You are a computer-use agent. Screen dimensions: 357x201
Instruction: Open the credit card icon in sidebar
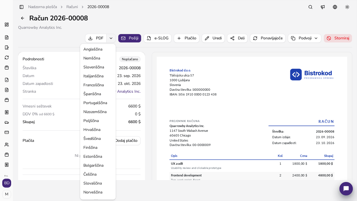point(7,132)
